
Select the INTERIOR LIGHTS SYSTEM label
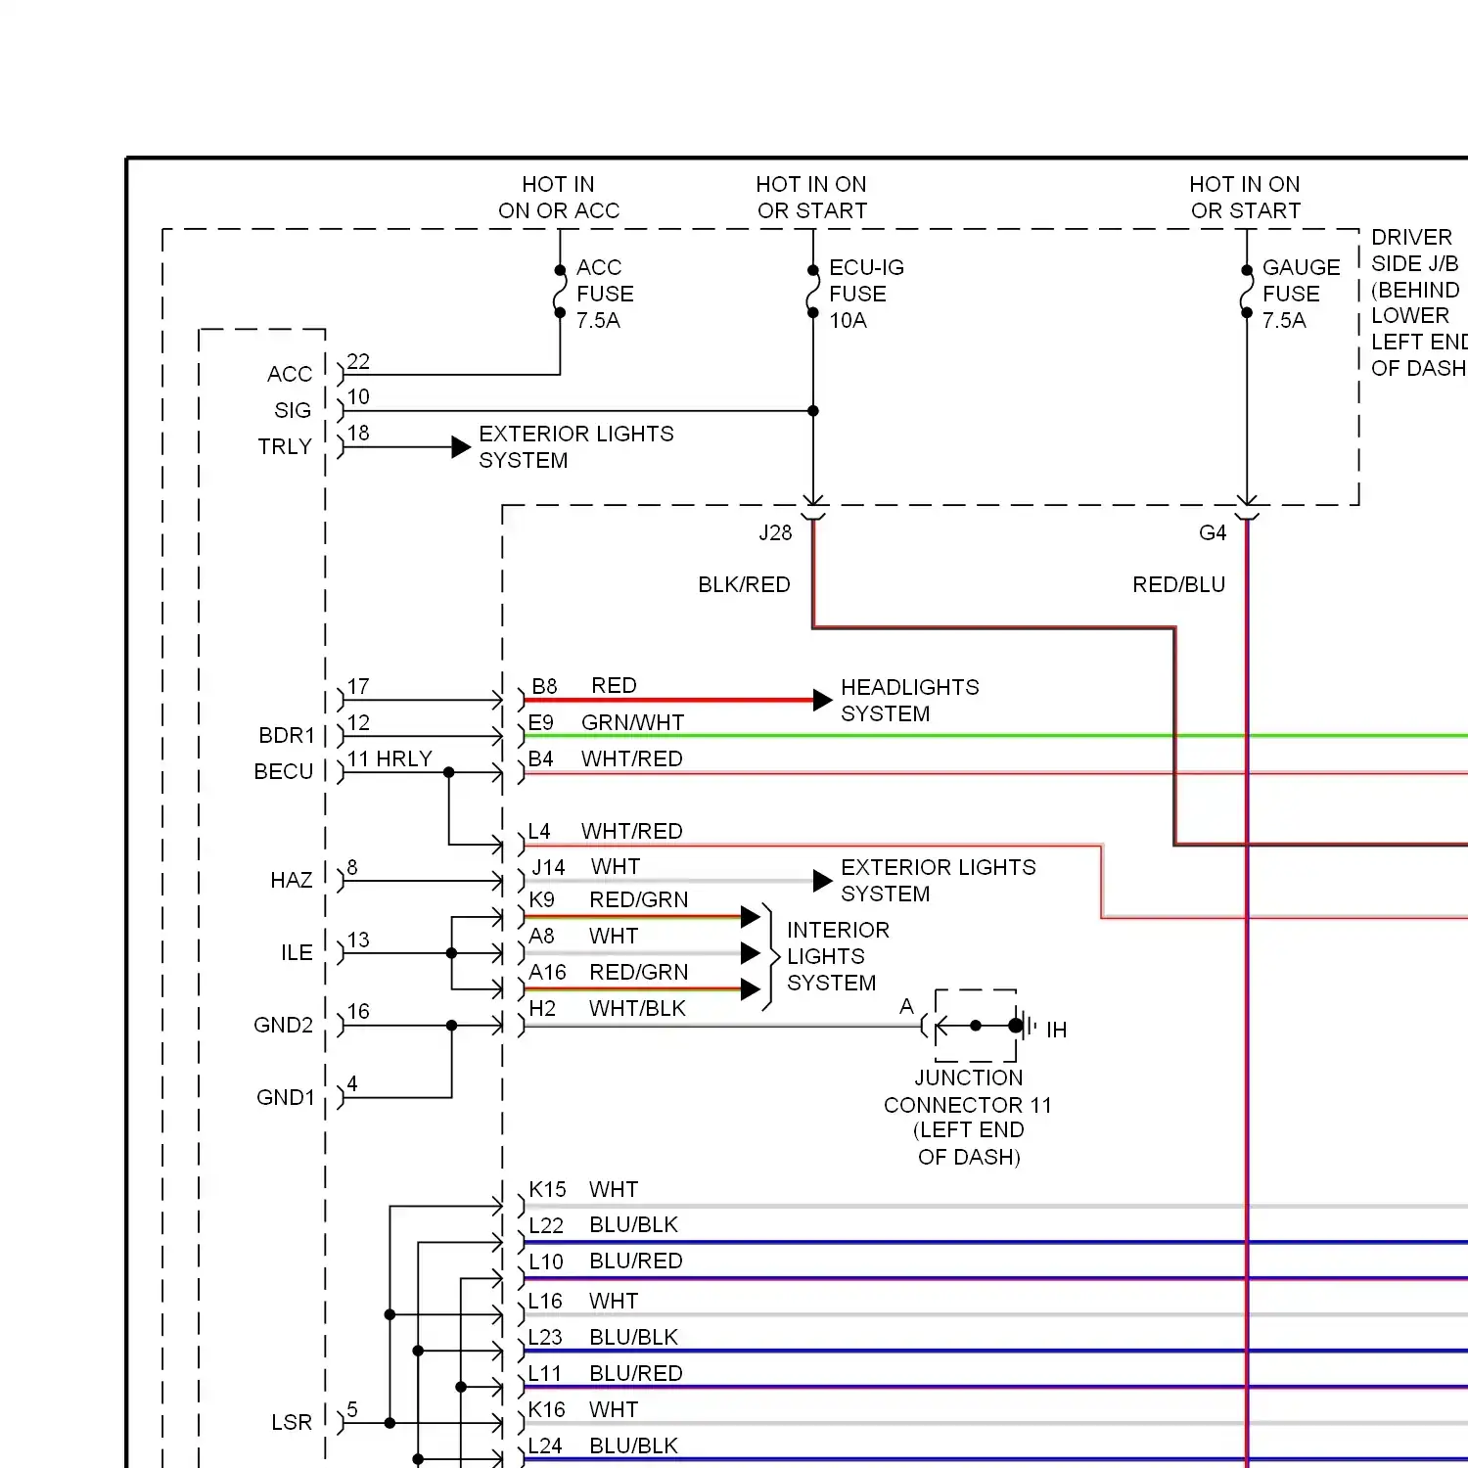pyautogui.click(x=838, y=956)
